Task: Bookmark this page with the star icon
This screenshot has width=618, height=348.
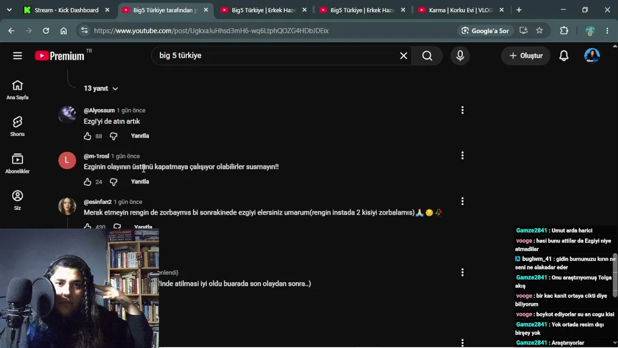Action: [539, 30]
